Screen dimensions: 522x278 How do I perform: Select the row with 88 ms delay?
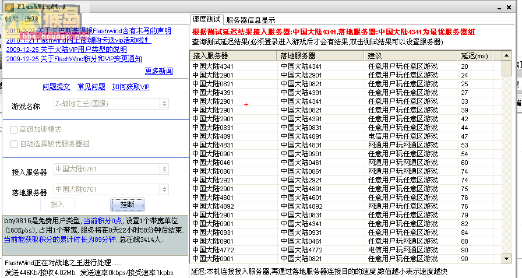pos(345,241)
